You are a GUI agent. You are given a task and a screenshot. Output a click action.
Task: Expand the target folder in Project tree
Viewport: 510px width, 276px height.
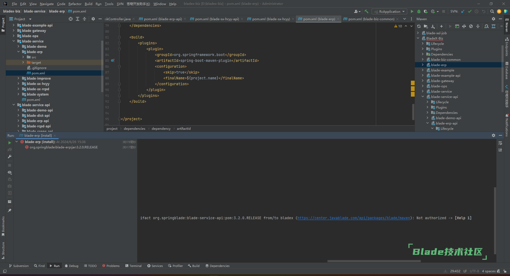coord(23,62)
